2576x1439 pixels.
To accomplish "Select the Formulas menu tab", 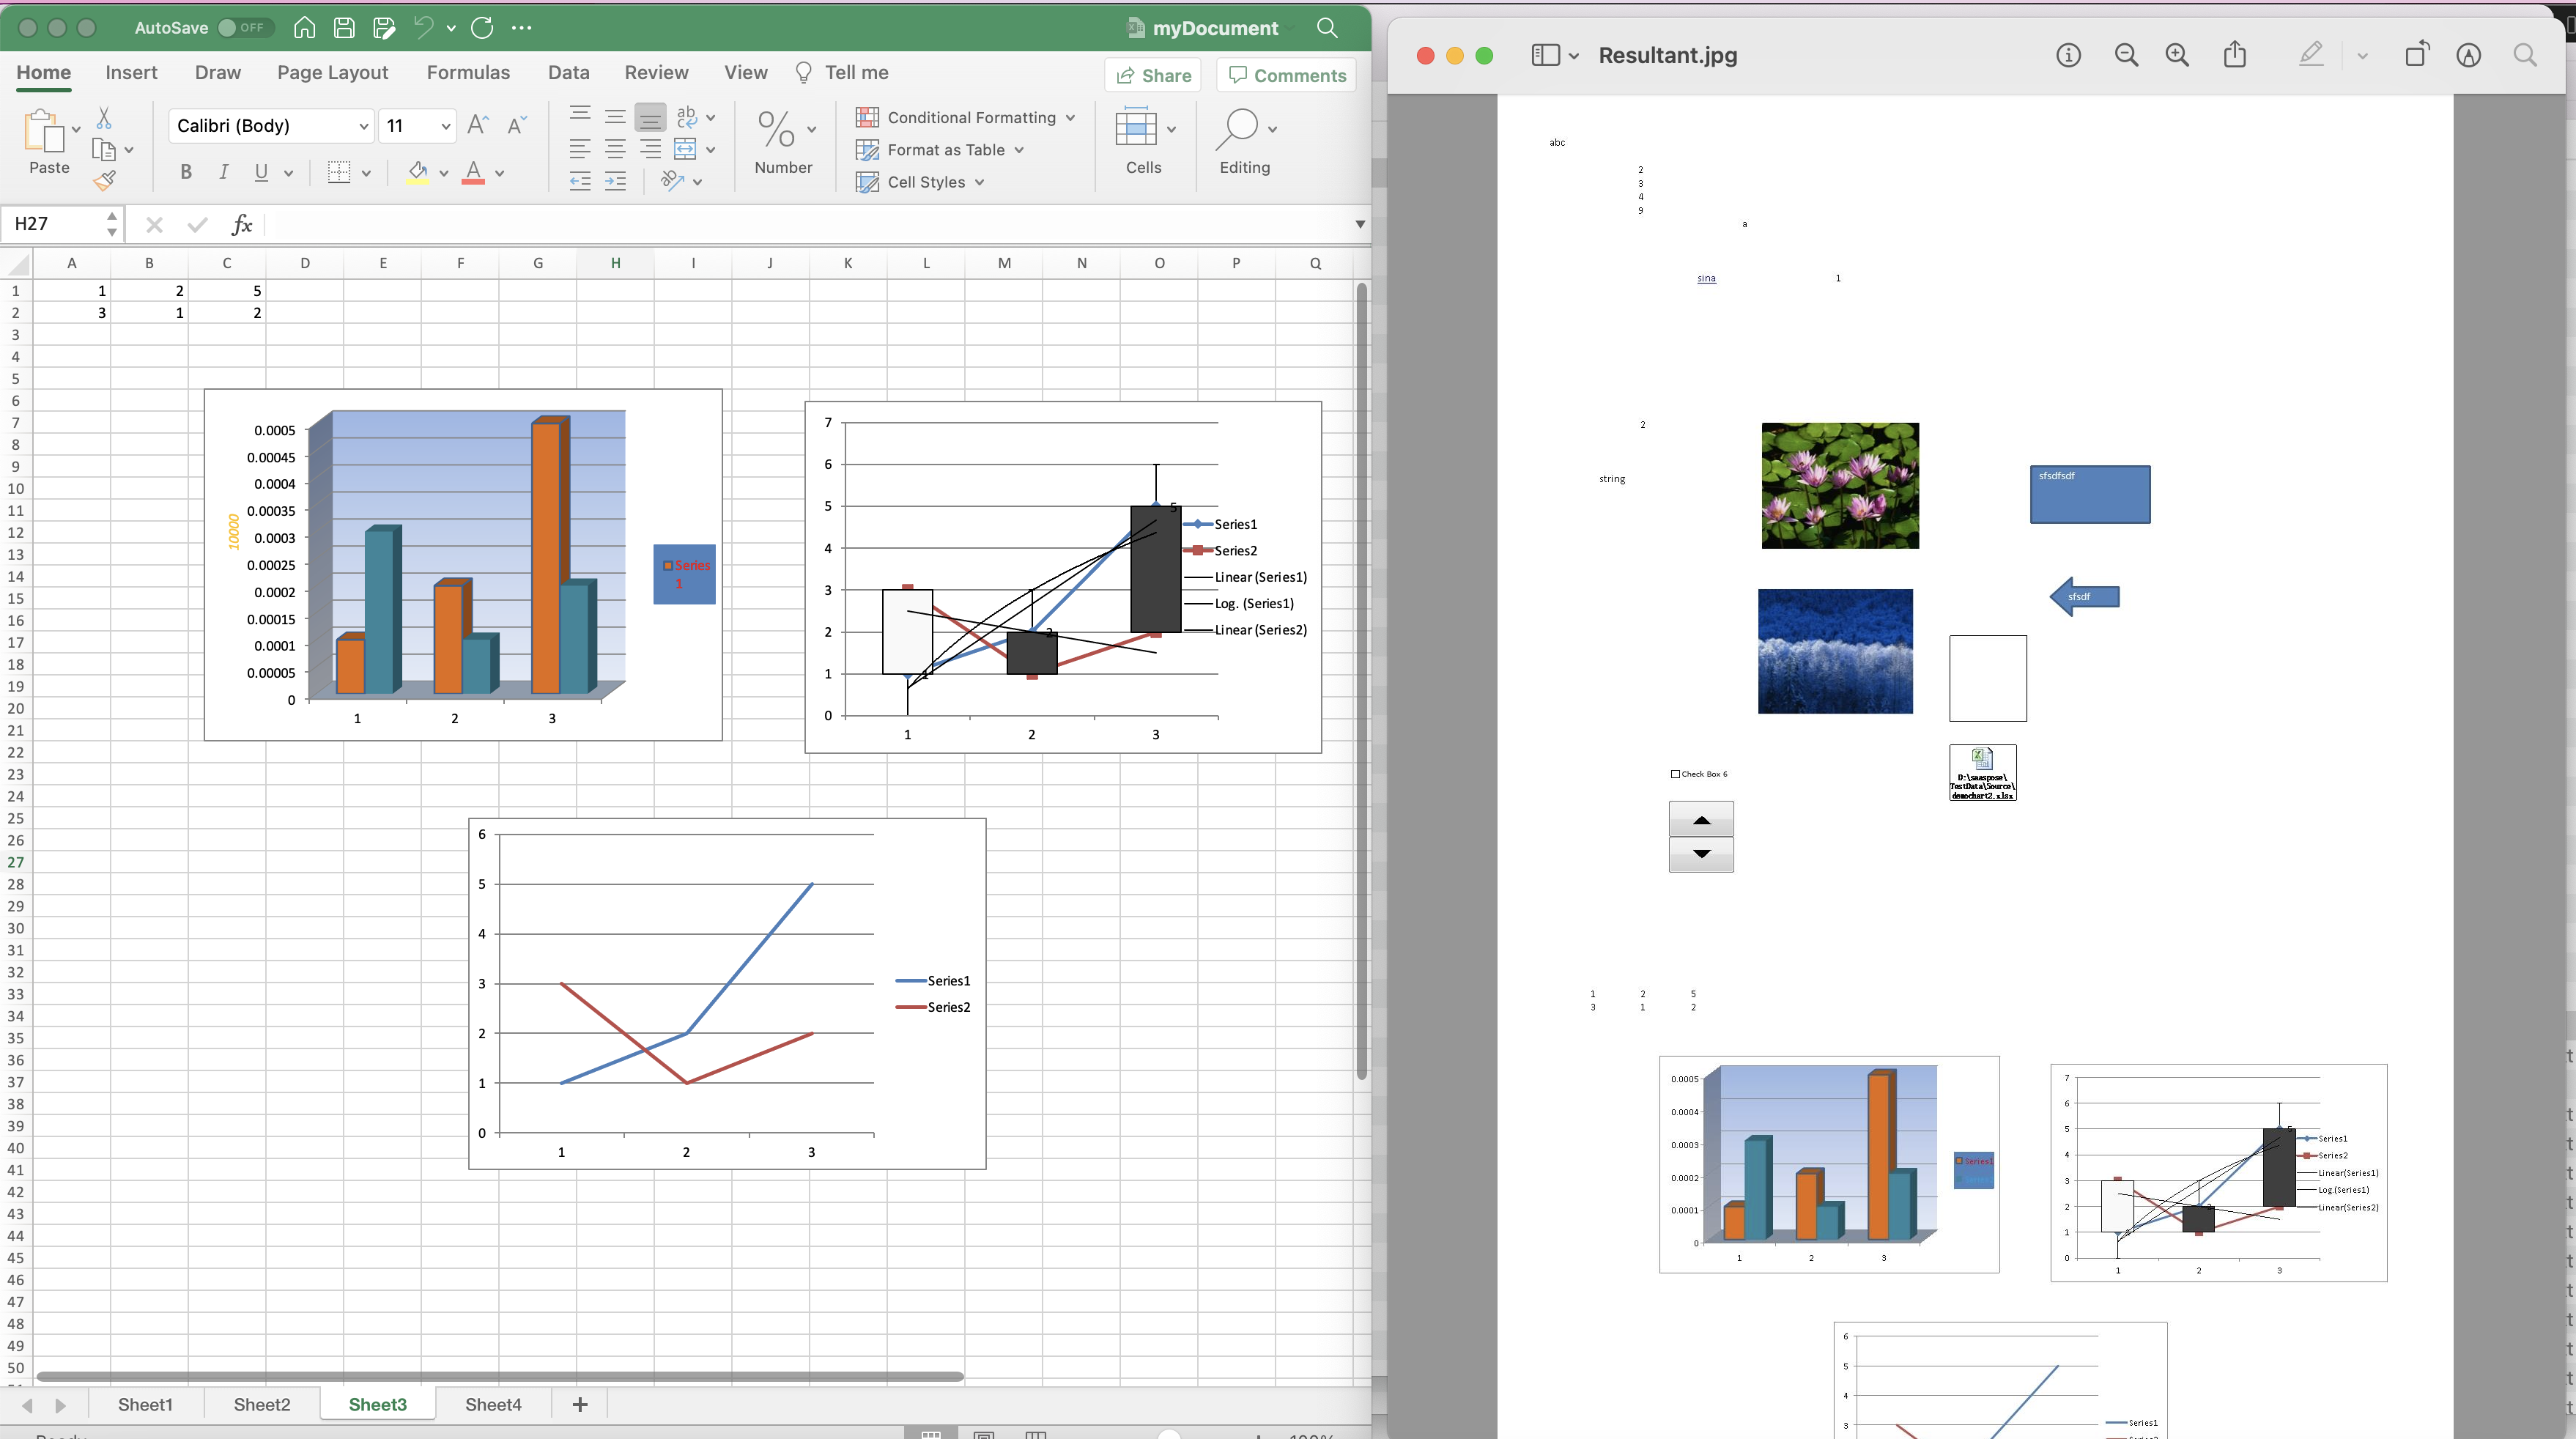I will (467, 73).
